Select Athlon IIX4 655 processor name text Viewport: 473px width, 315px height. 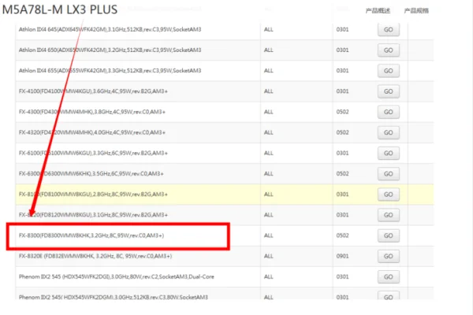[x=110, y=71]
